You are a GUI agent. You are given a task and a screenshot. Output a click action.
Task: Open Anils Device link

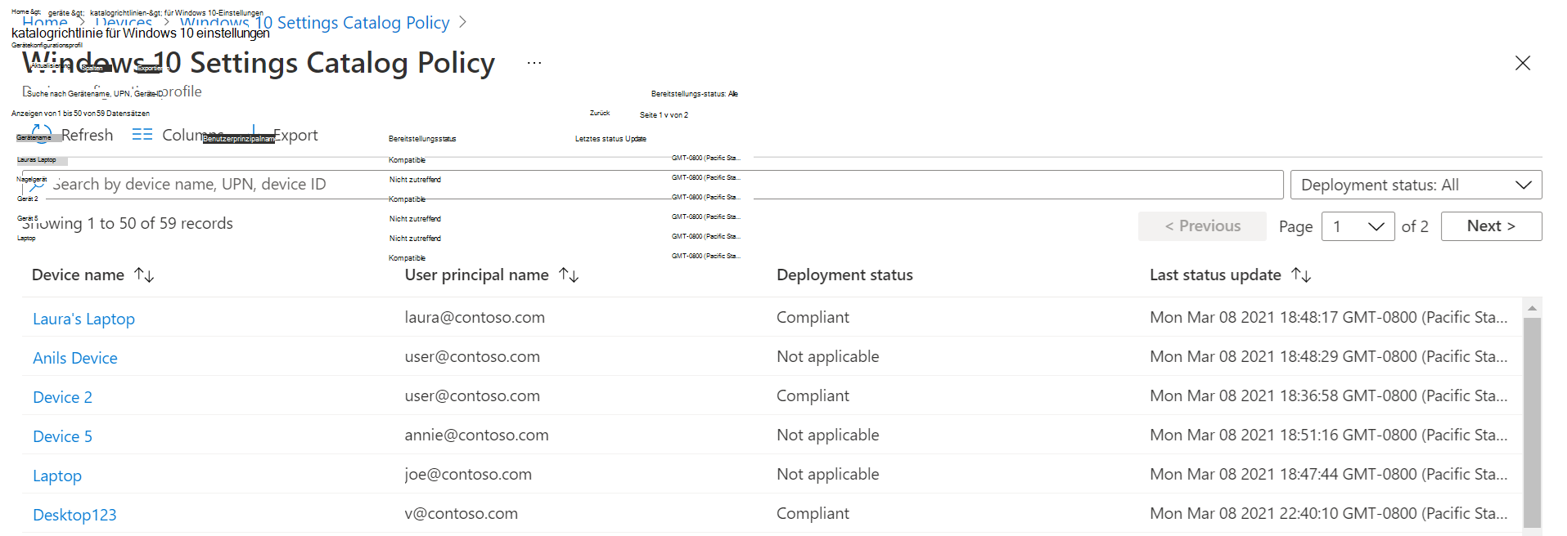point(75,358)
